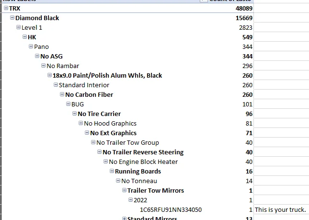Click the Level 1 label
This screenshot has width=309, height=220.
tap(32, 28)
